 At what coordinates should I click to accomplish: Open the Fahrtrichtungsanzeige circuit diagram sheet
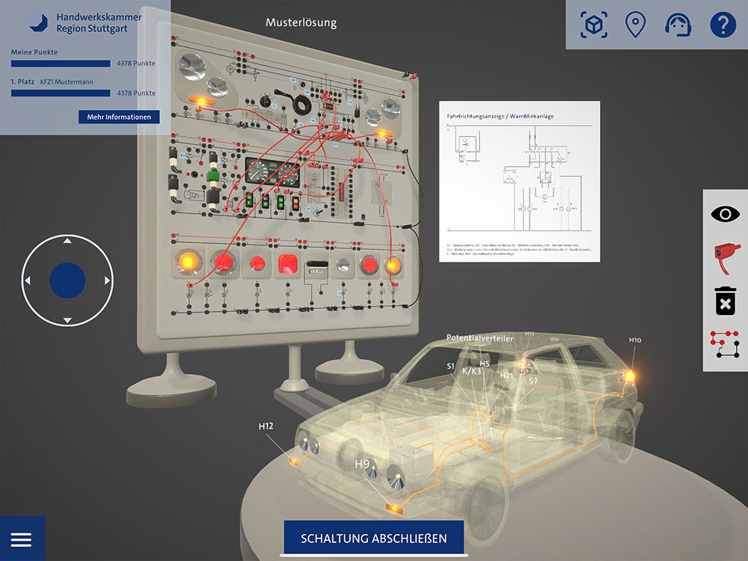click(519, 181)
